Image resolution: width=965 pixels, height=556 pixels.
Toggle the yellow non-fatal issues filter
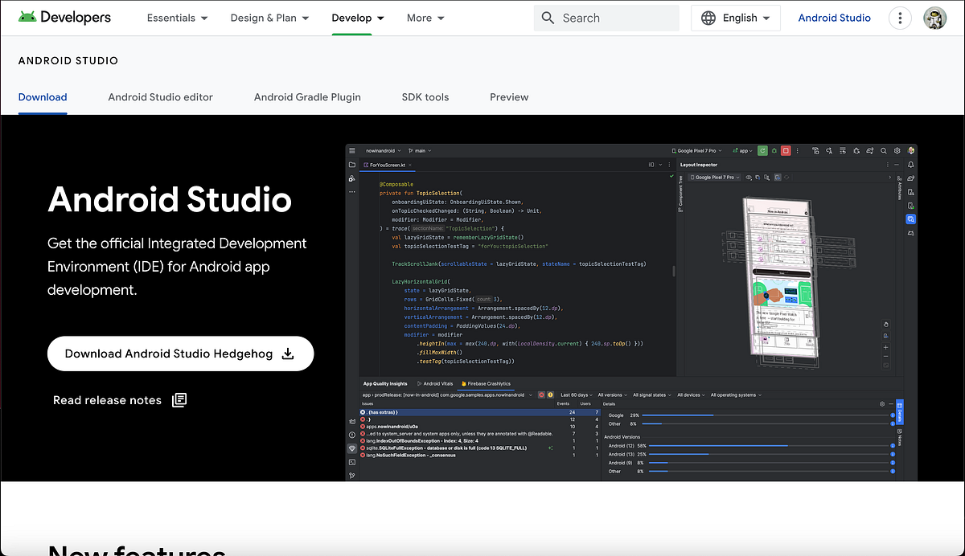(x=550, y=395)
